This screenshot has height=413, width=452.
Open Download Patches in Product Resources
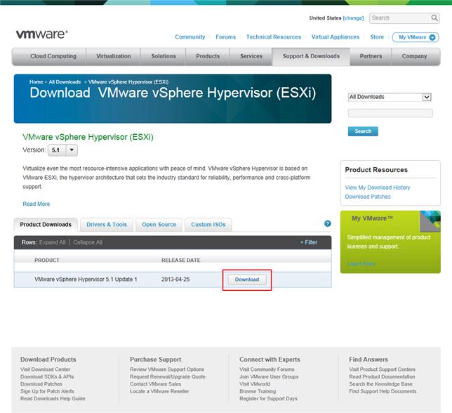pyautogui.click(x=368, y=197)
